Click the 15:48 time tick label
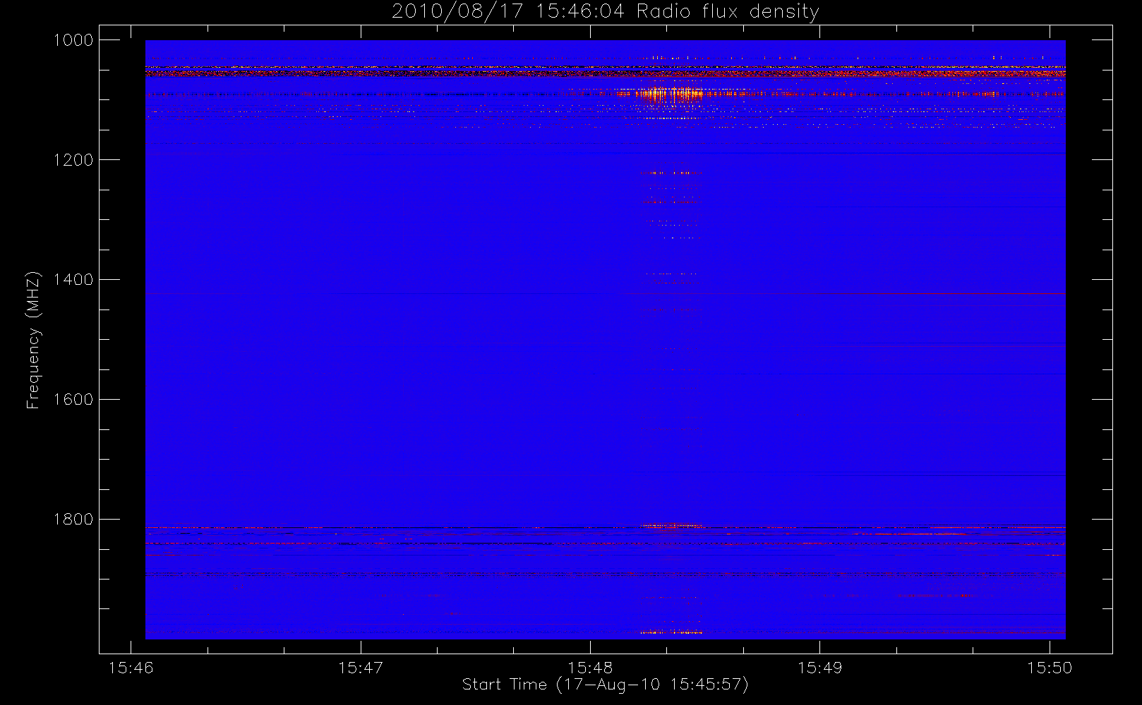This screenshot has height=705, width=1142. (x=590, y=667)
